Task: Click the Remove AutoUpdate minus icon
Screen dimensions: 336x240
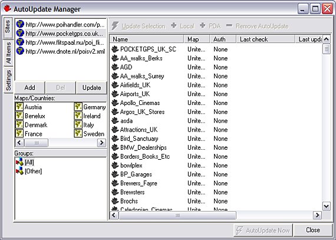Action: tap(229, 25)
